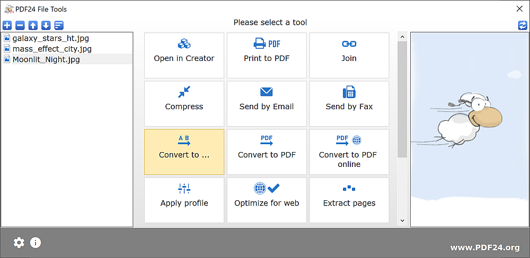Select the Send by Fax tile

tap(349, 104)
